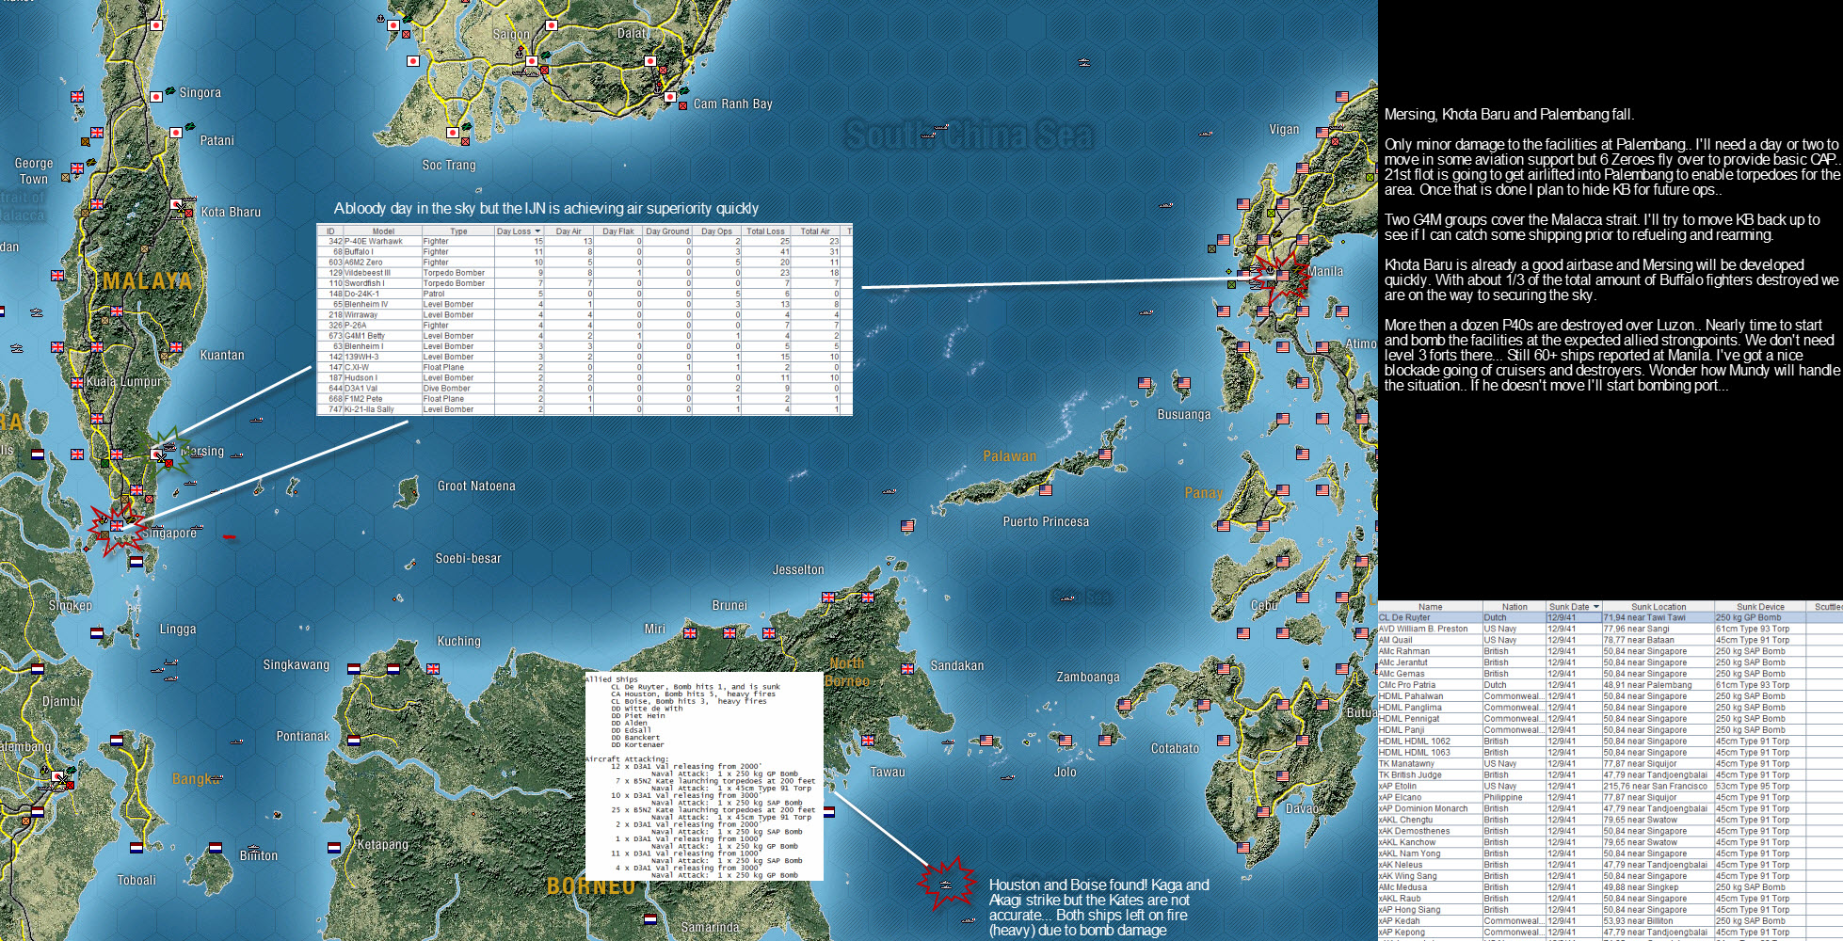Sort aircraft losses using Day Loss arrow
Screen dimensions: 1843x941
(537, 231)
